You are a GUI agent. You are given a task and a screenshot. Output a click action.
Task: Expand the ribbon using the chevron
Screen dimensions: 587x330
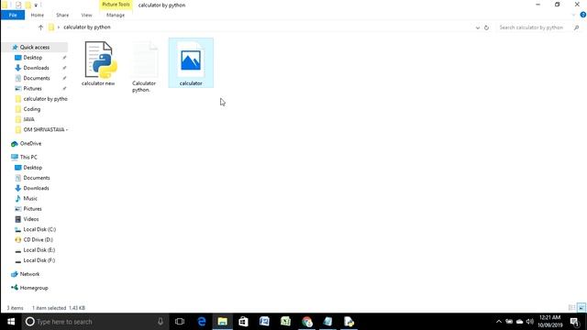point(574,15)
